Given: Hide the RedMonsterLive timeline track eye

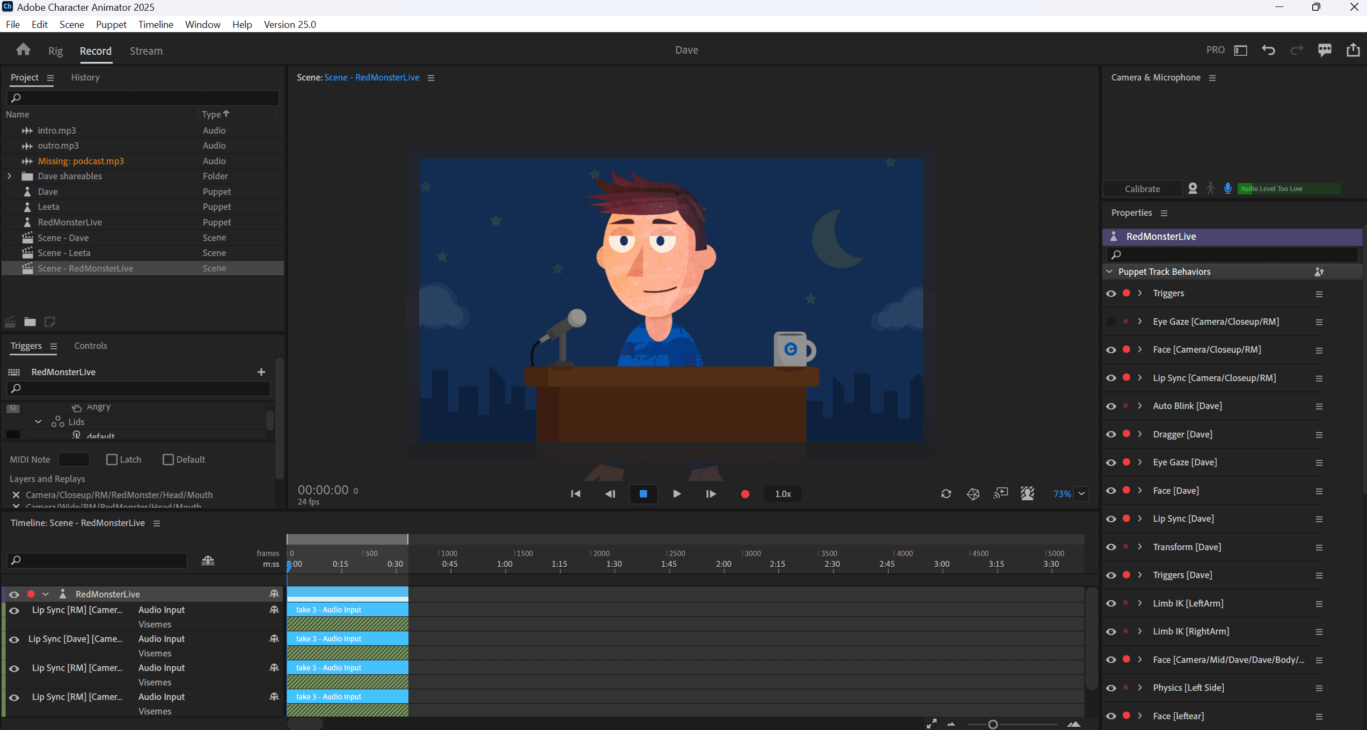Looking at the screenshot, I should pyautogui.click(x=14, y=594).
